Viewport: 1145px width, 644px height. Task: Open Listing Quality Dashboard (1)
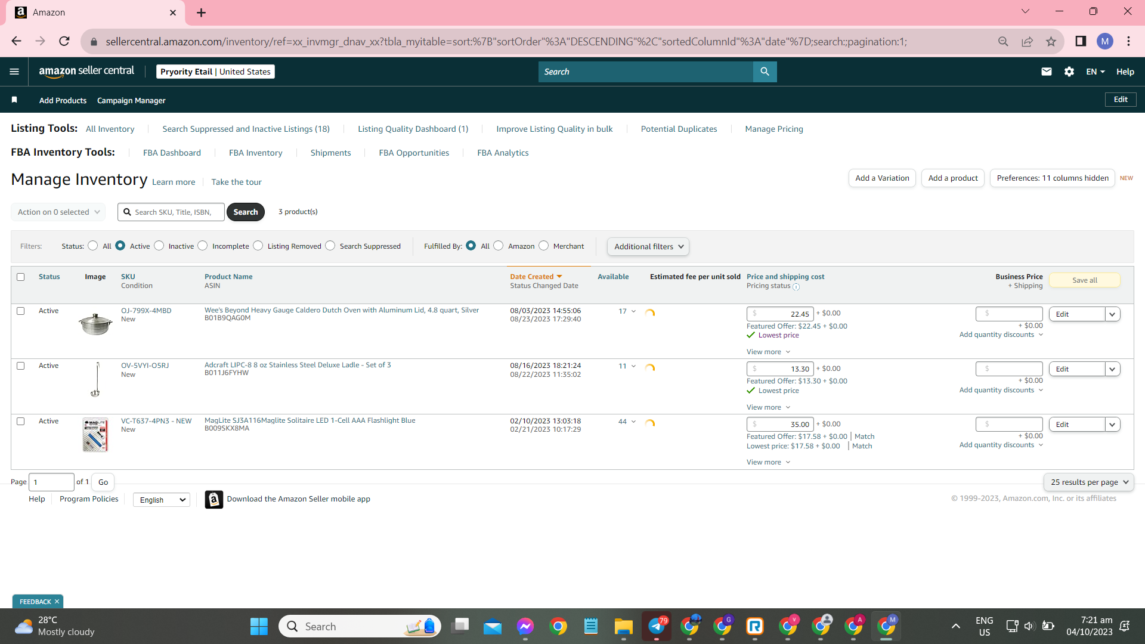pos(413,129)
